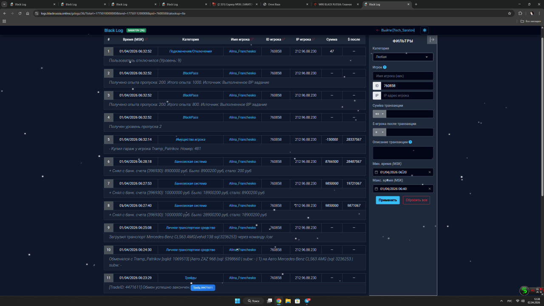
Task: Click the Сбросить все reset button
Action: [416, 200]
